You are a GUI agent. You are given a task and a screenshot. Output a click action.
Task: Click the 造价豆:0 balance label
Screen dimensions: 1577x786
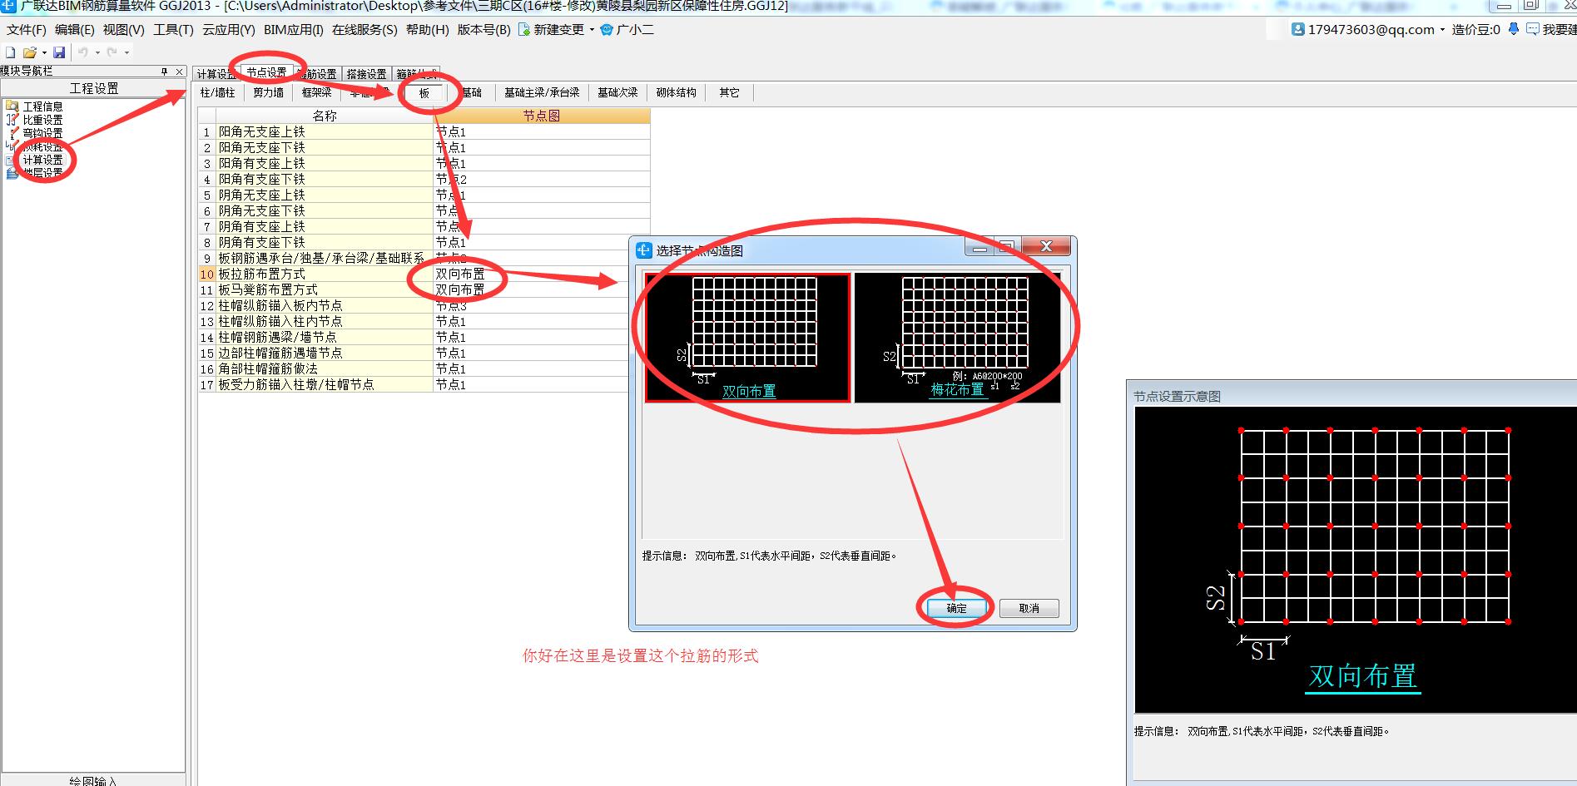1475,30
